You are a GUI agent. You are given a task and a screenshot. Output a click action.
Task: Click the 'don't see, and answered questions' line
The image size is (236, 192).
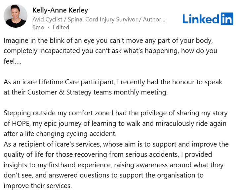pyautogui.click(x=103, y=175)
